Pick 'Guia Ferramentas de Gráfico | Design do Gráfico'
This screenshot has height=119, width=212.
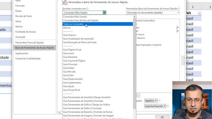click(x=98, y=104)
